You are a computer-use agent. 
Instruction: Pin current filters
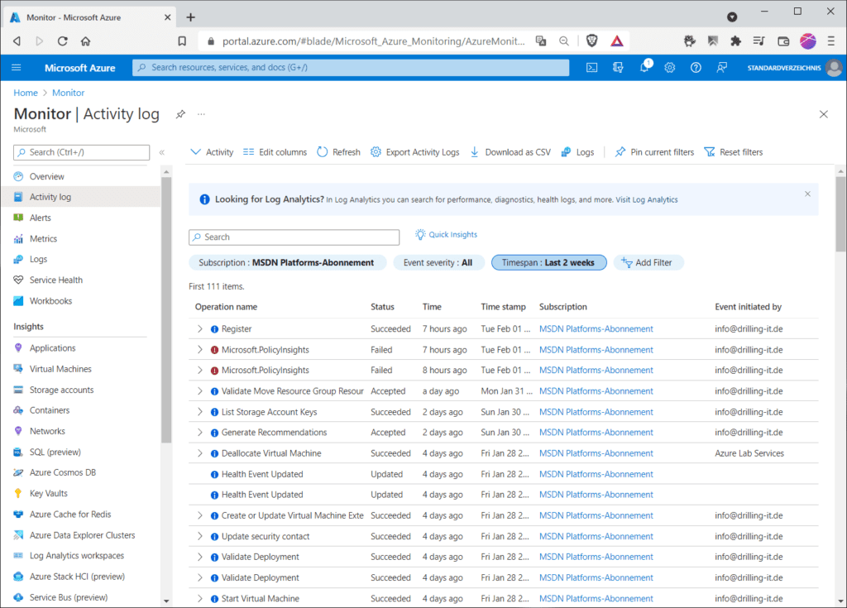pyautogui.click(x=655, y=152)
